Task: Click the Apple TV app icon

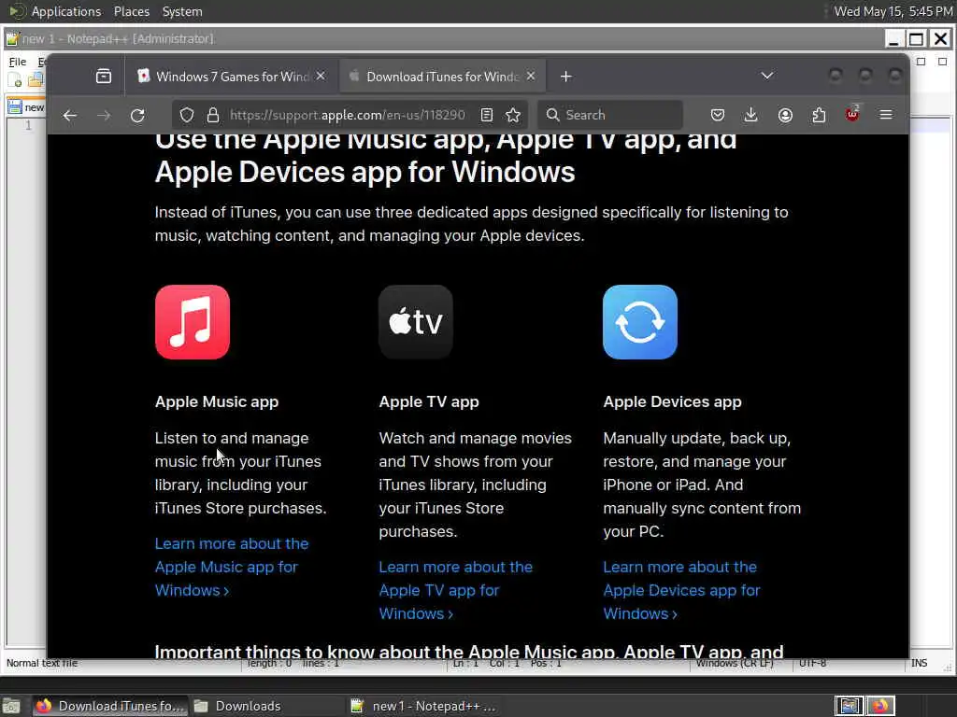Action: tap(416, 322)
